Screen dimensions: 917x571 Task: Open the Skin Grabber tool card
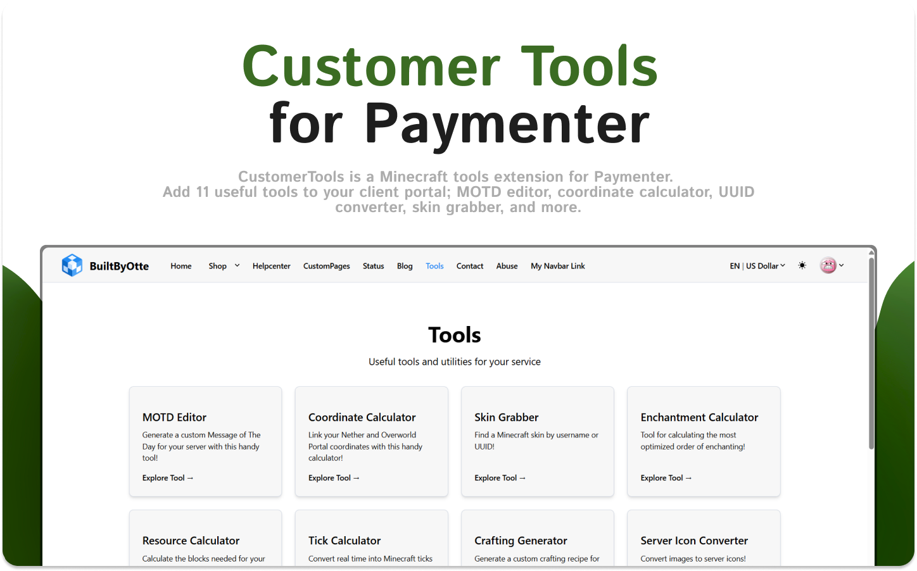(x=537, y=441)
